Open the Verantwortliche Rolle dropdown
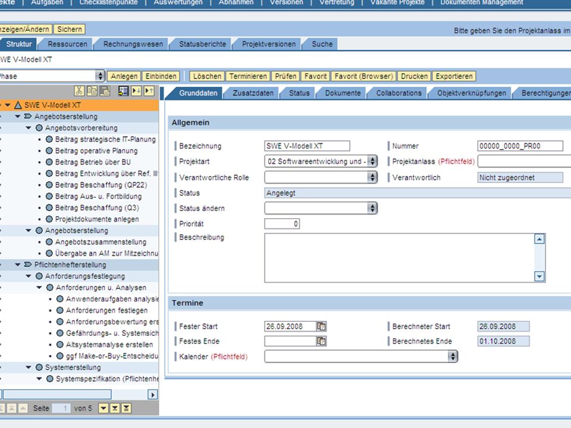This screenshot has height=428, width=571. click(x=372, y=177)
